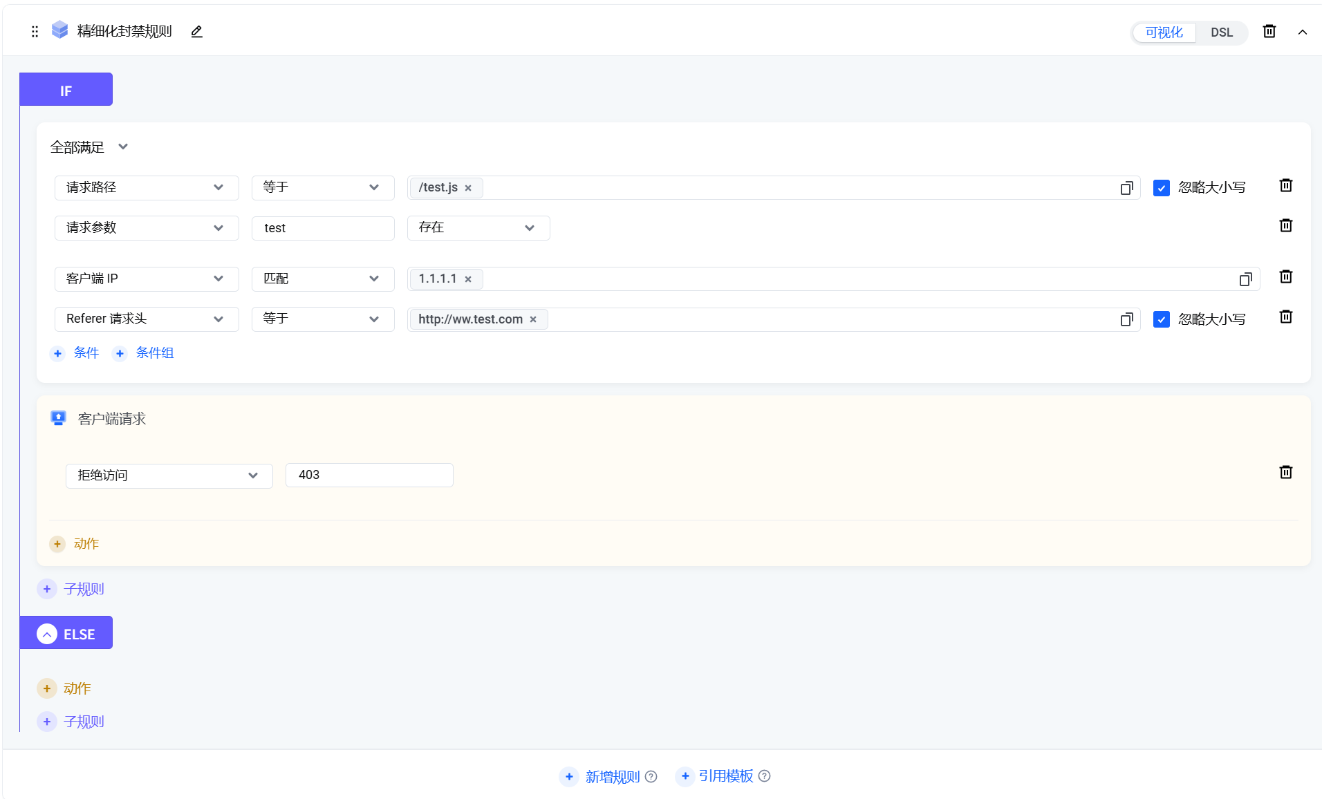Switch to the DSL view tab

1221,32
